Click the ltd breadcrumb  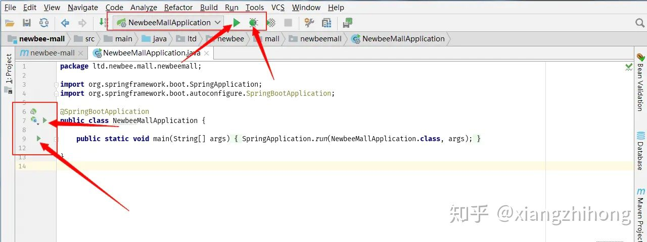[x=187, y=39]
